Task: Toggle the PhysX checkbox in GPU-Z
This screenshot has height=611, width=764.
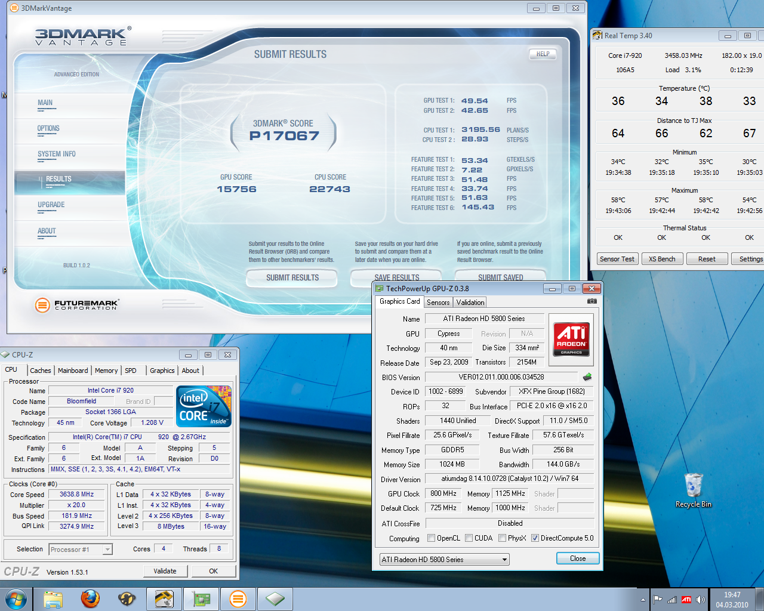Action: (x=503, y=538)
